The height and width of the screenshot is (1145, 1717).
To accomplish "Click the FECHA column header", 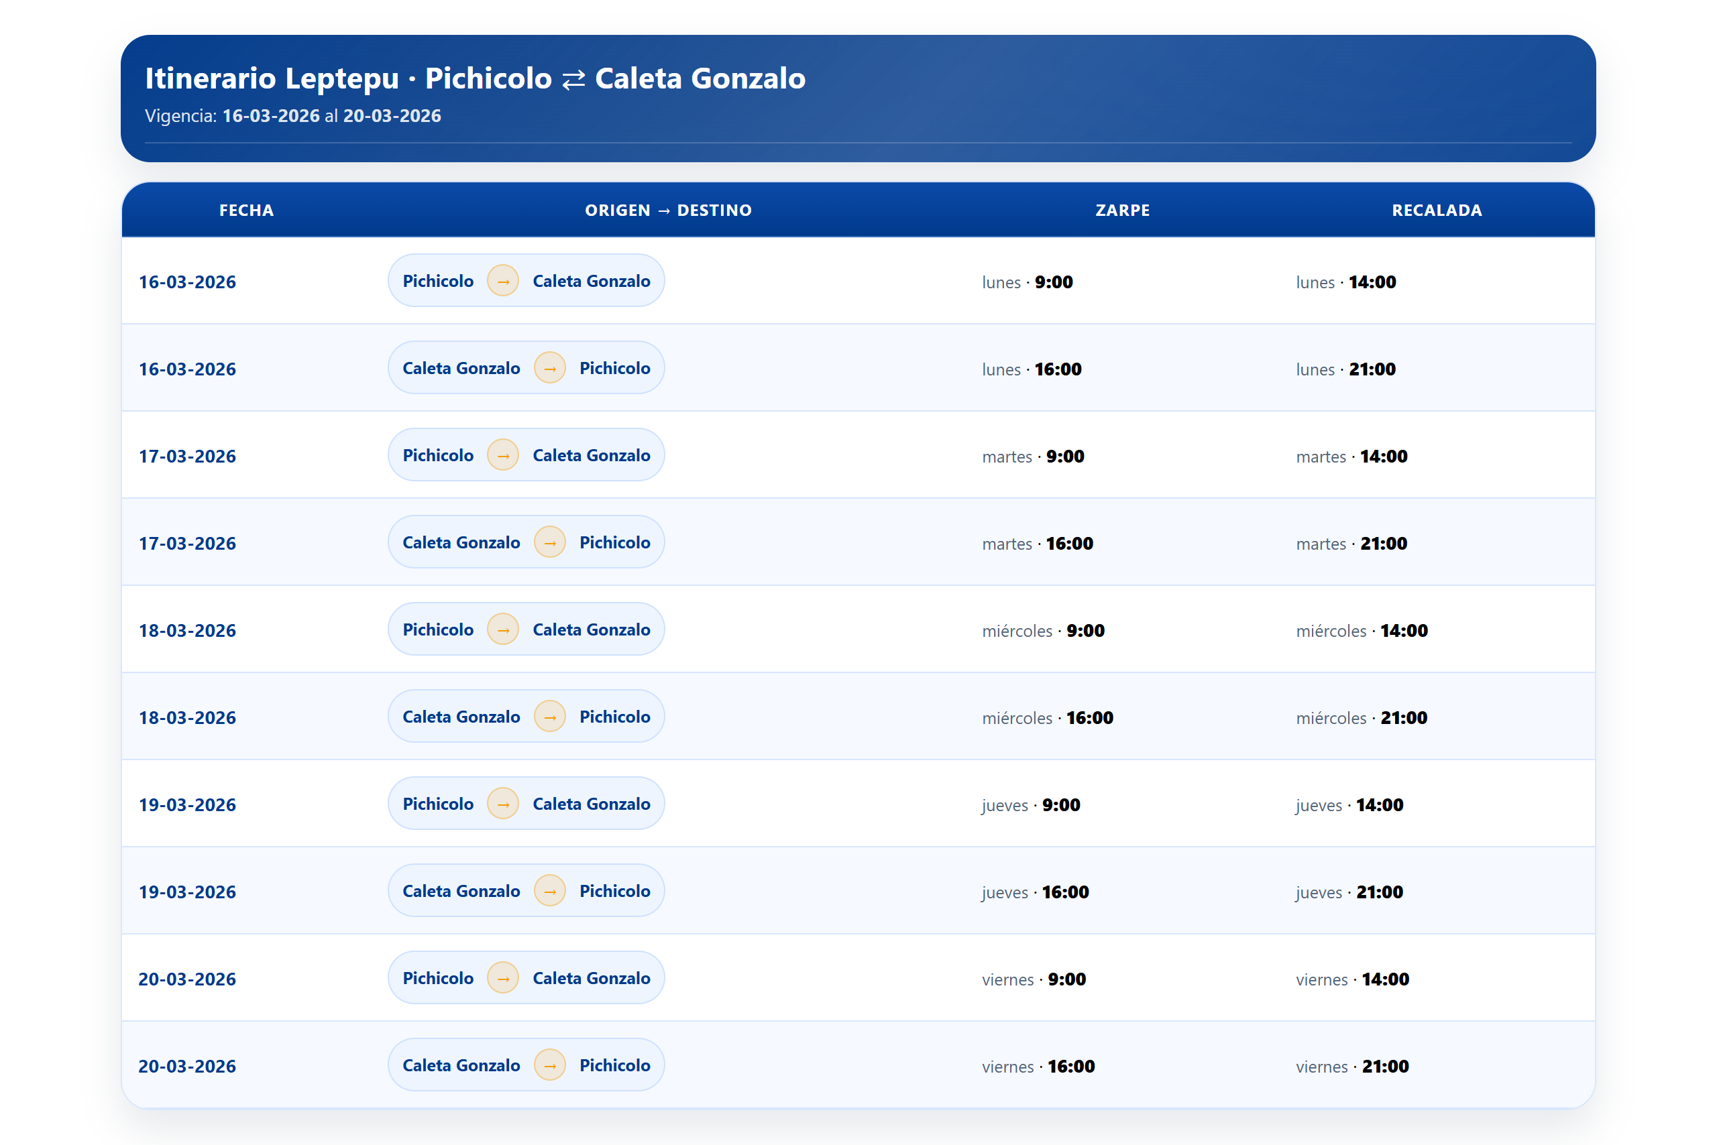I will (246, 210).
